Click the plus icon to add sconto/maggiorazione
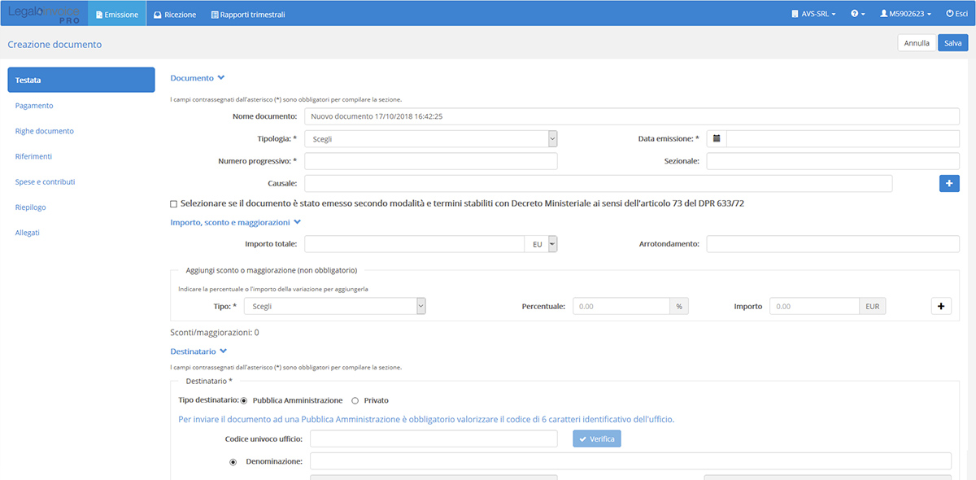The image size is (976, 480). [x=941, y=307]
